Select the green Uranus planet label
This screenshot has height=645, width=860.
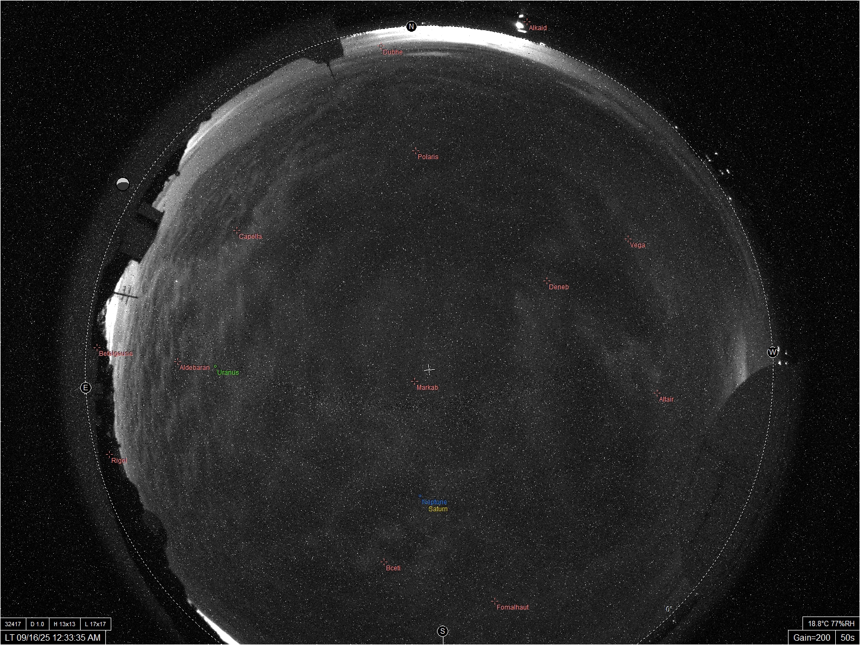[228, 372]
